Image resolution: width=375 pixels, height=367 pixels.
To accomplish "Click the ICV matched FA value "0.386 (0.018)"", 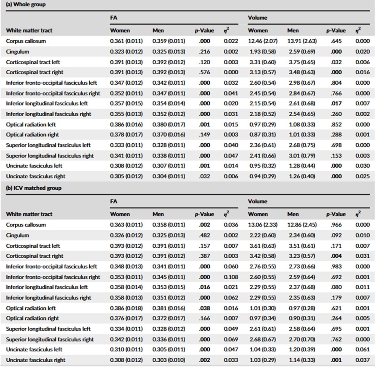I will (x=126, y=308).
